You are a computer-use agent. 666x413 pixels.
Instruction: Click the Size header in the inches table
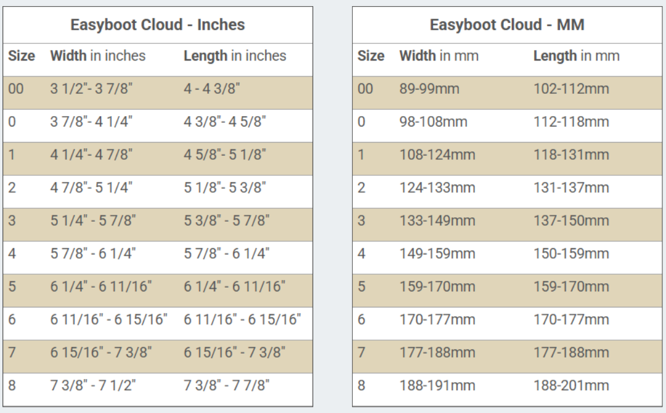click(x=22, y=56)
